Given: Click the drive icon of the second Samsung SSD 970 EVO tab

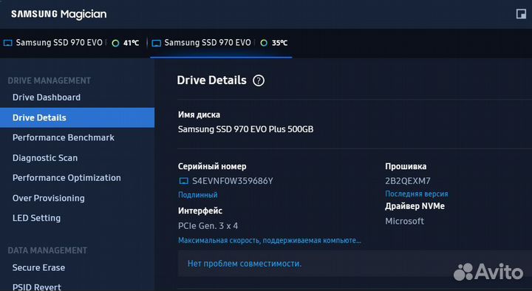Looking at the screenshot, I should [x=156, y=43].
